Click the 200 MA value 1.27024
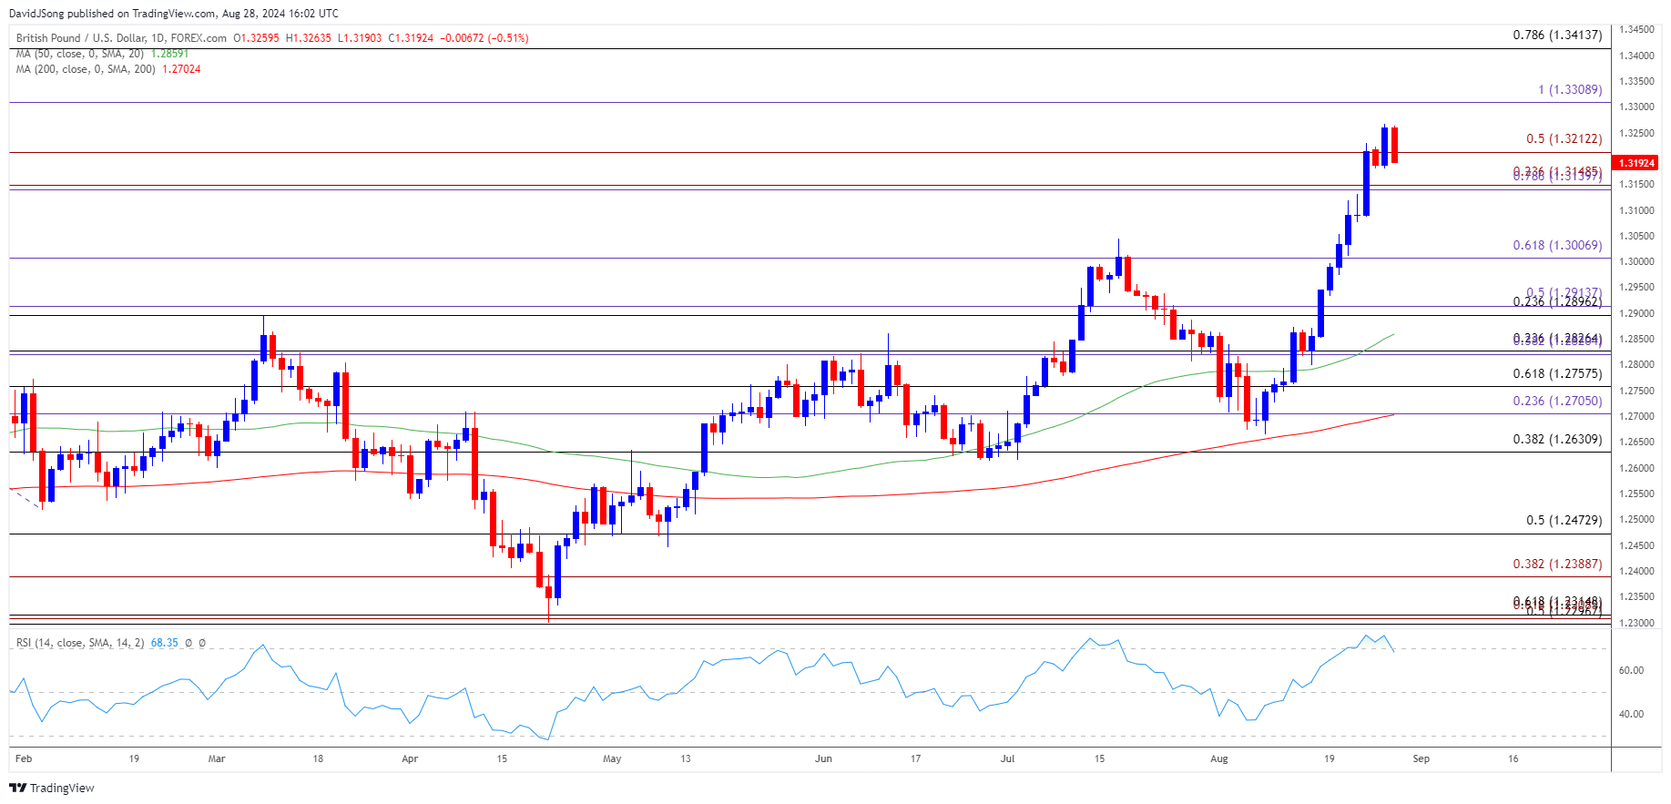 [x=181, y=69]
